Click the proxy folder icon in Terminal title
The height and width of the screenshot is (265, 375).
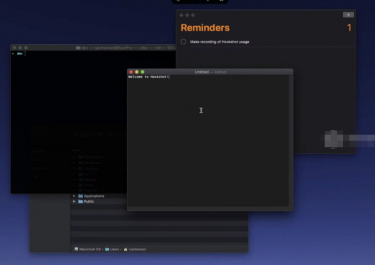pos(78,48)
